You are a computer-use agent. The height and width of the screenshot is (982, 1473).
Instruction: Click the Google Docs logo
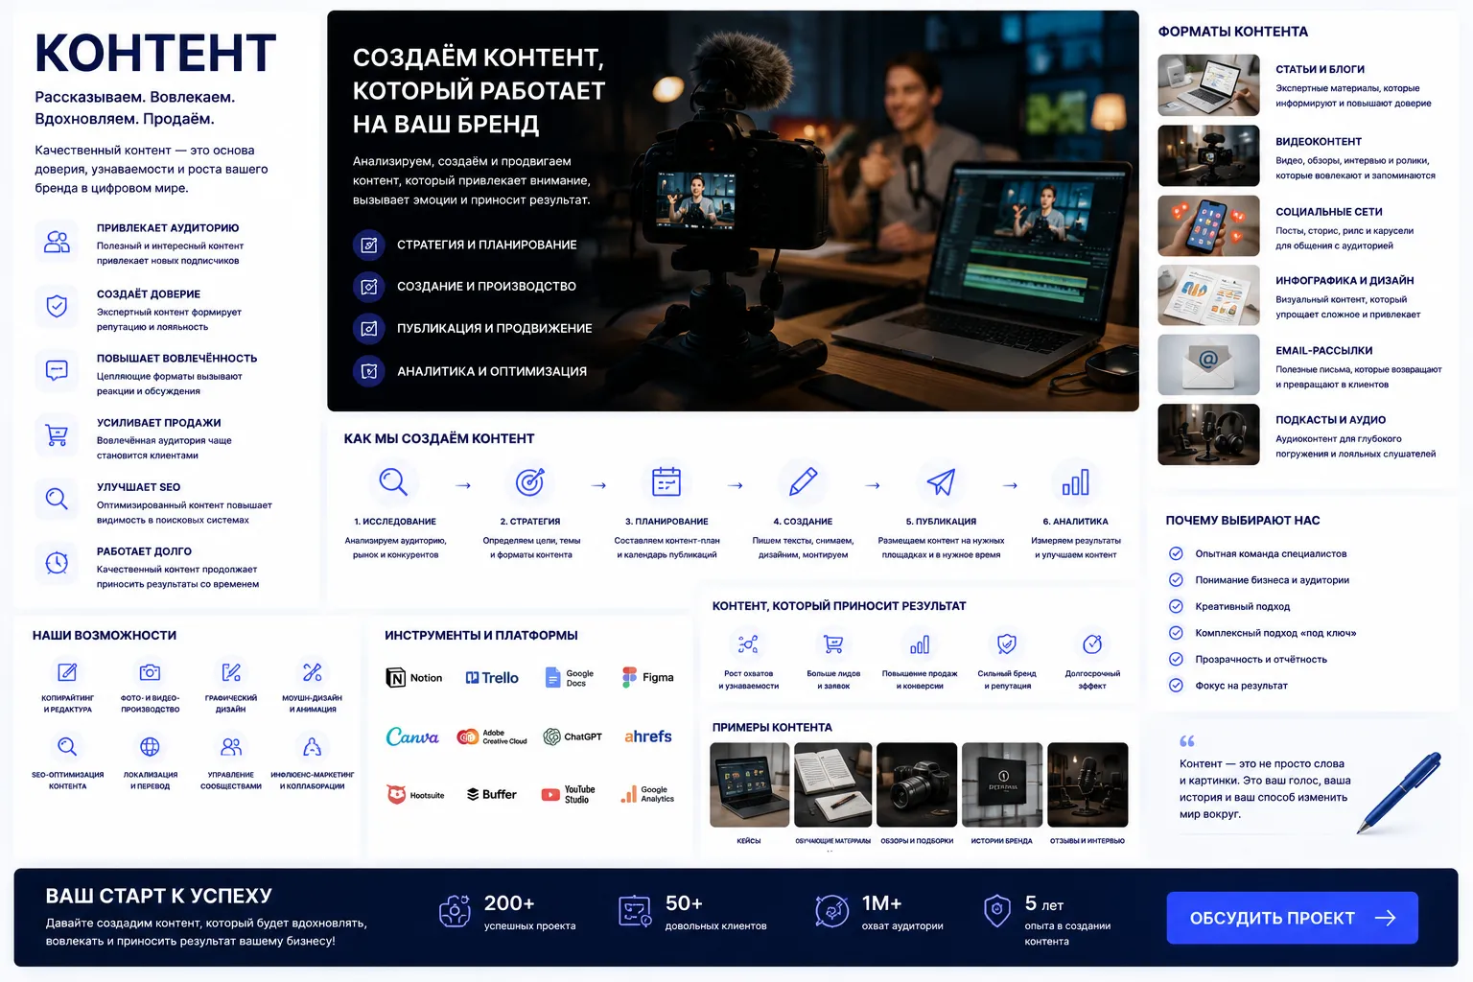point(570,678)
